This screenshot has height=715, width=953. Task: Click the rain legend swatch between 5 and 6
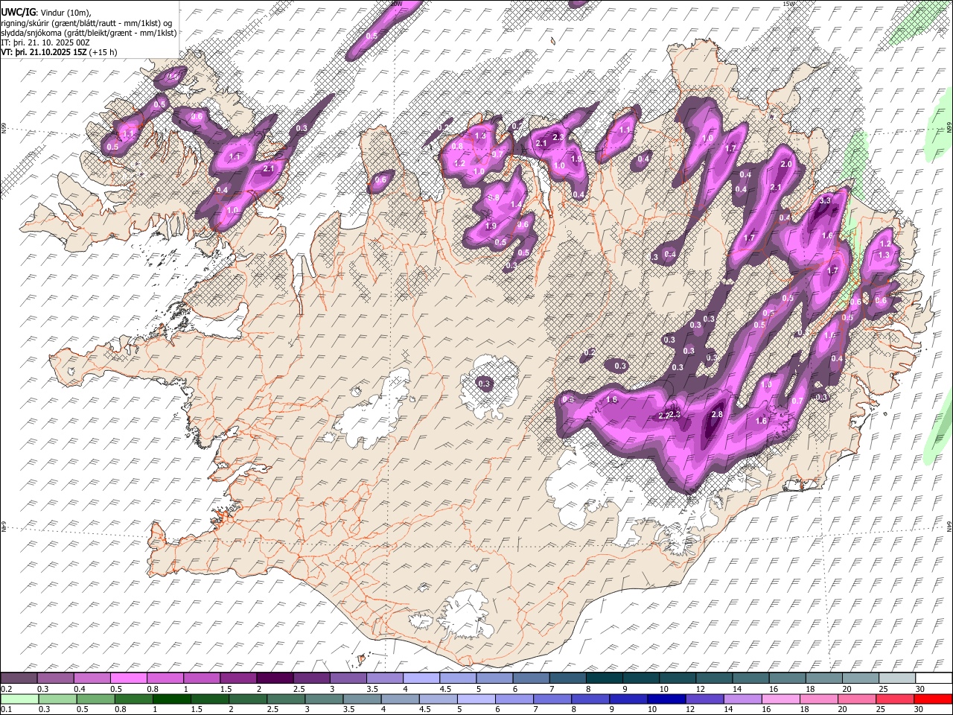click(476, 699)
